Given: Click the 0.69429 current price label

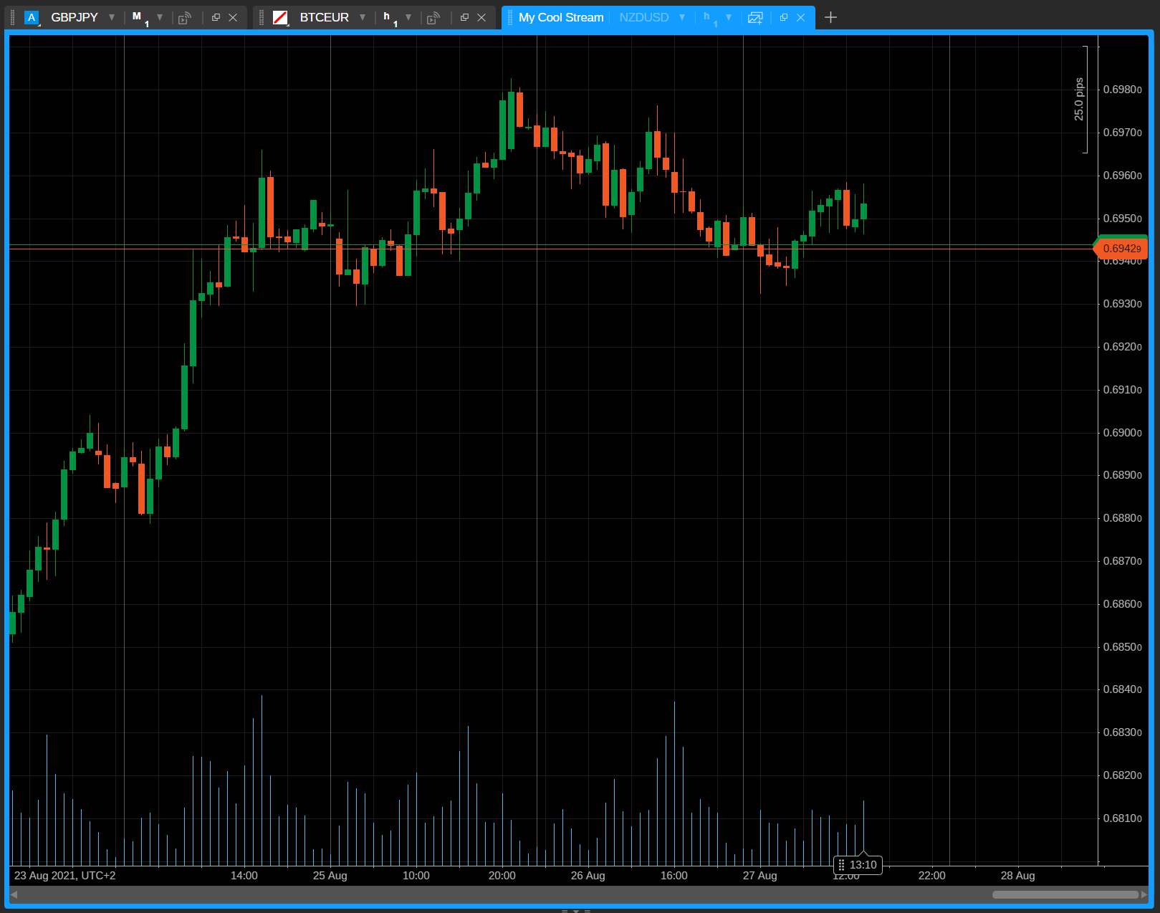Looking at the screenshot, I should [x=1121, y=248].
